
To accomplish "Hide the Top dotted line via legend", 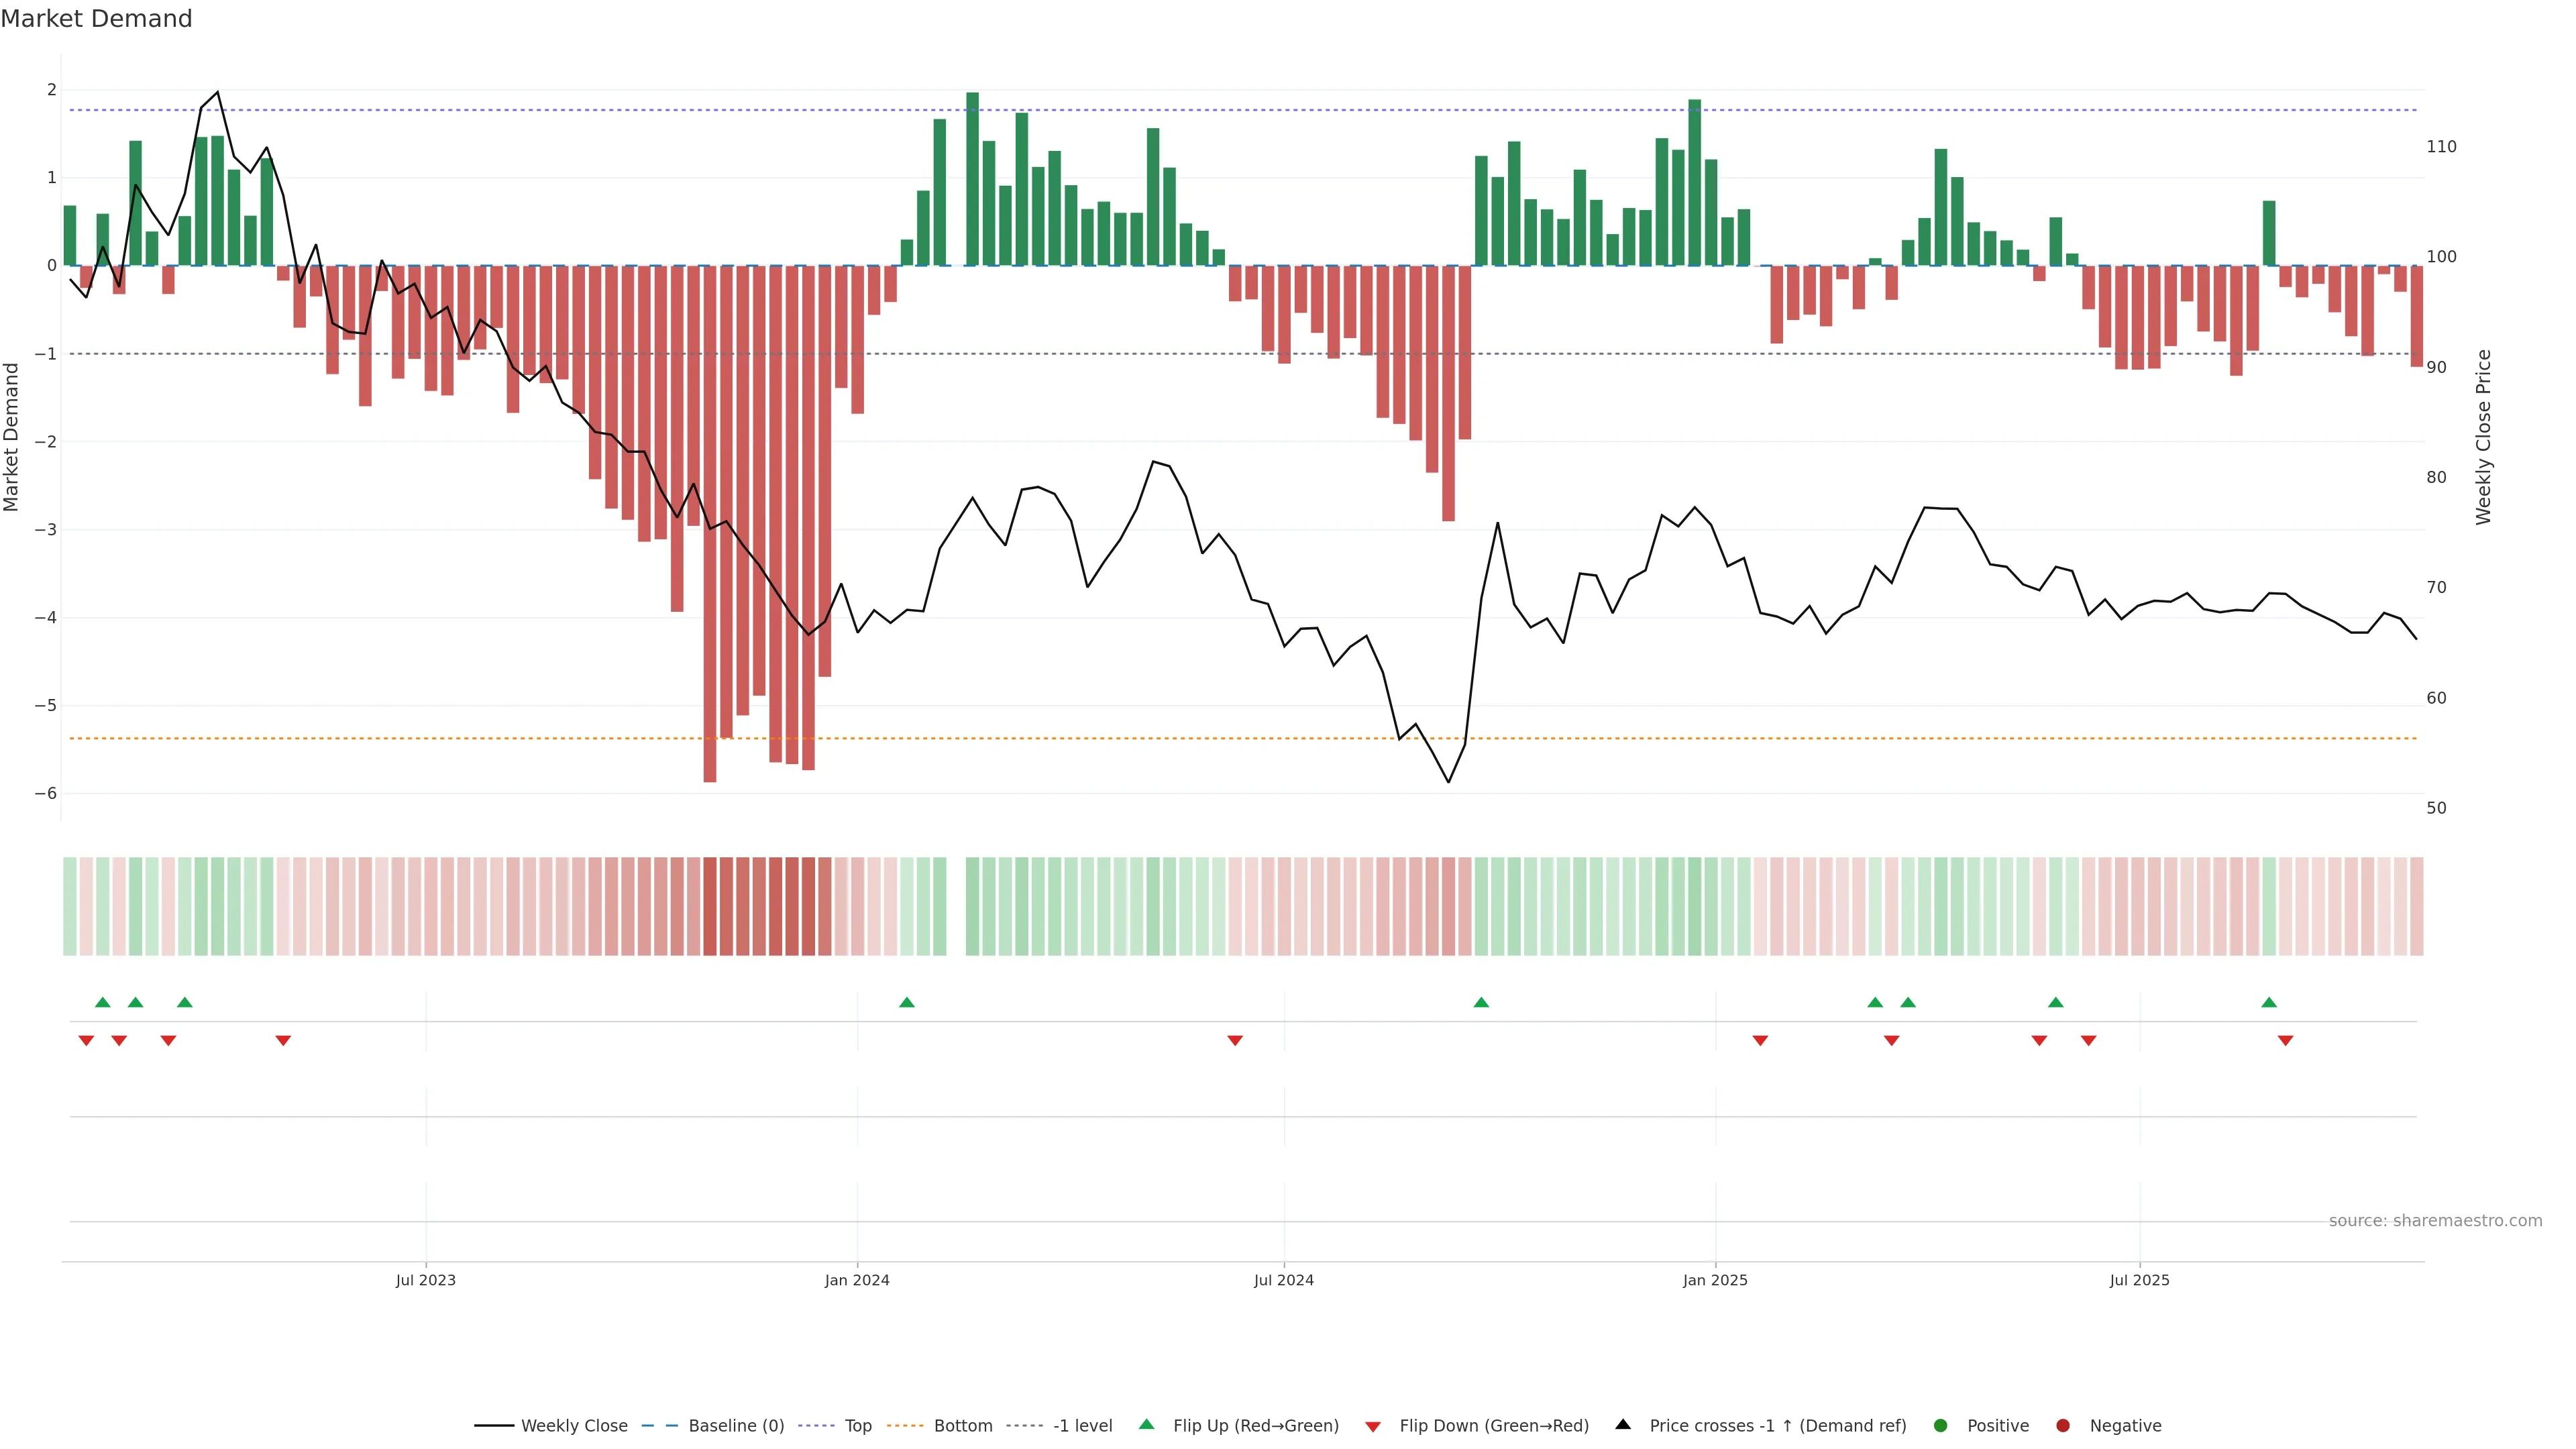I will pyautogui.click(x=857, y=1425).
